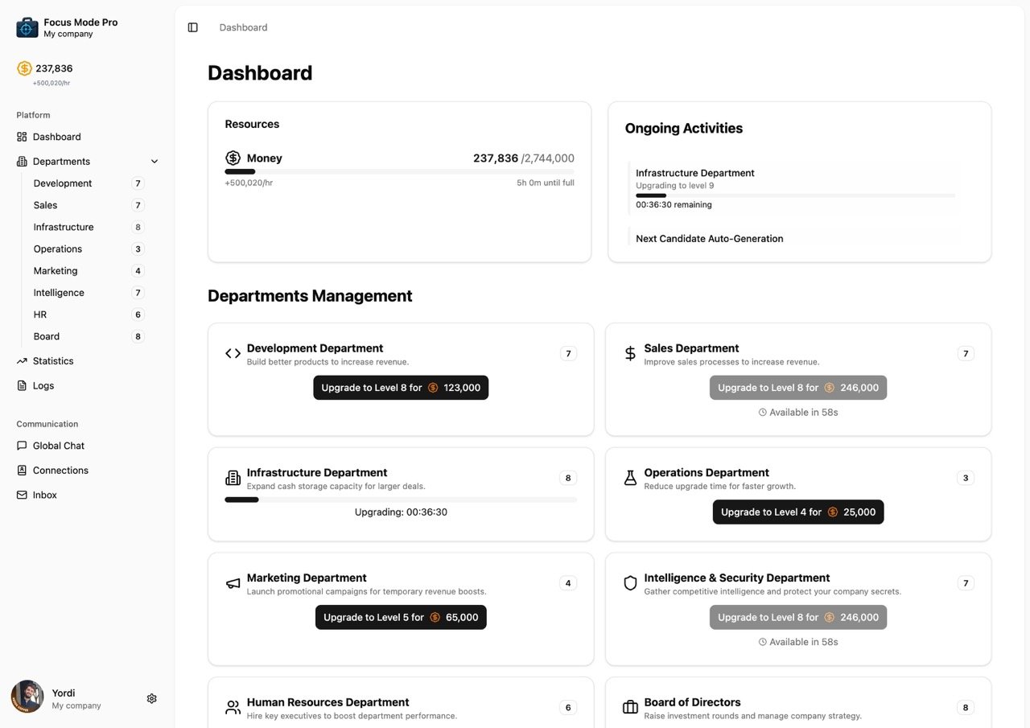Upgrade Marketing to Level 5
1030x728 pixels.
coord(401,618)
